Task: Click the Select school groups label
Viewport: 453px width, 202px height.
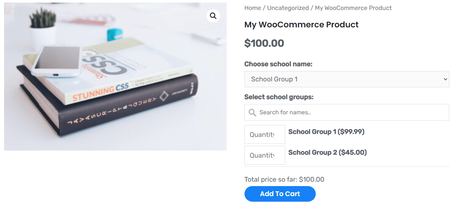Action: 279,97
